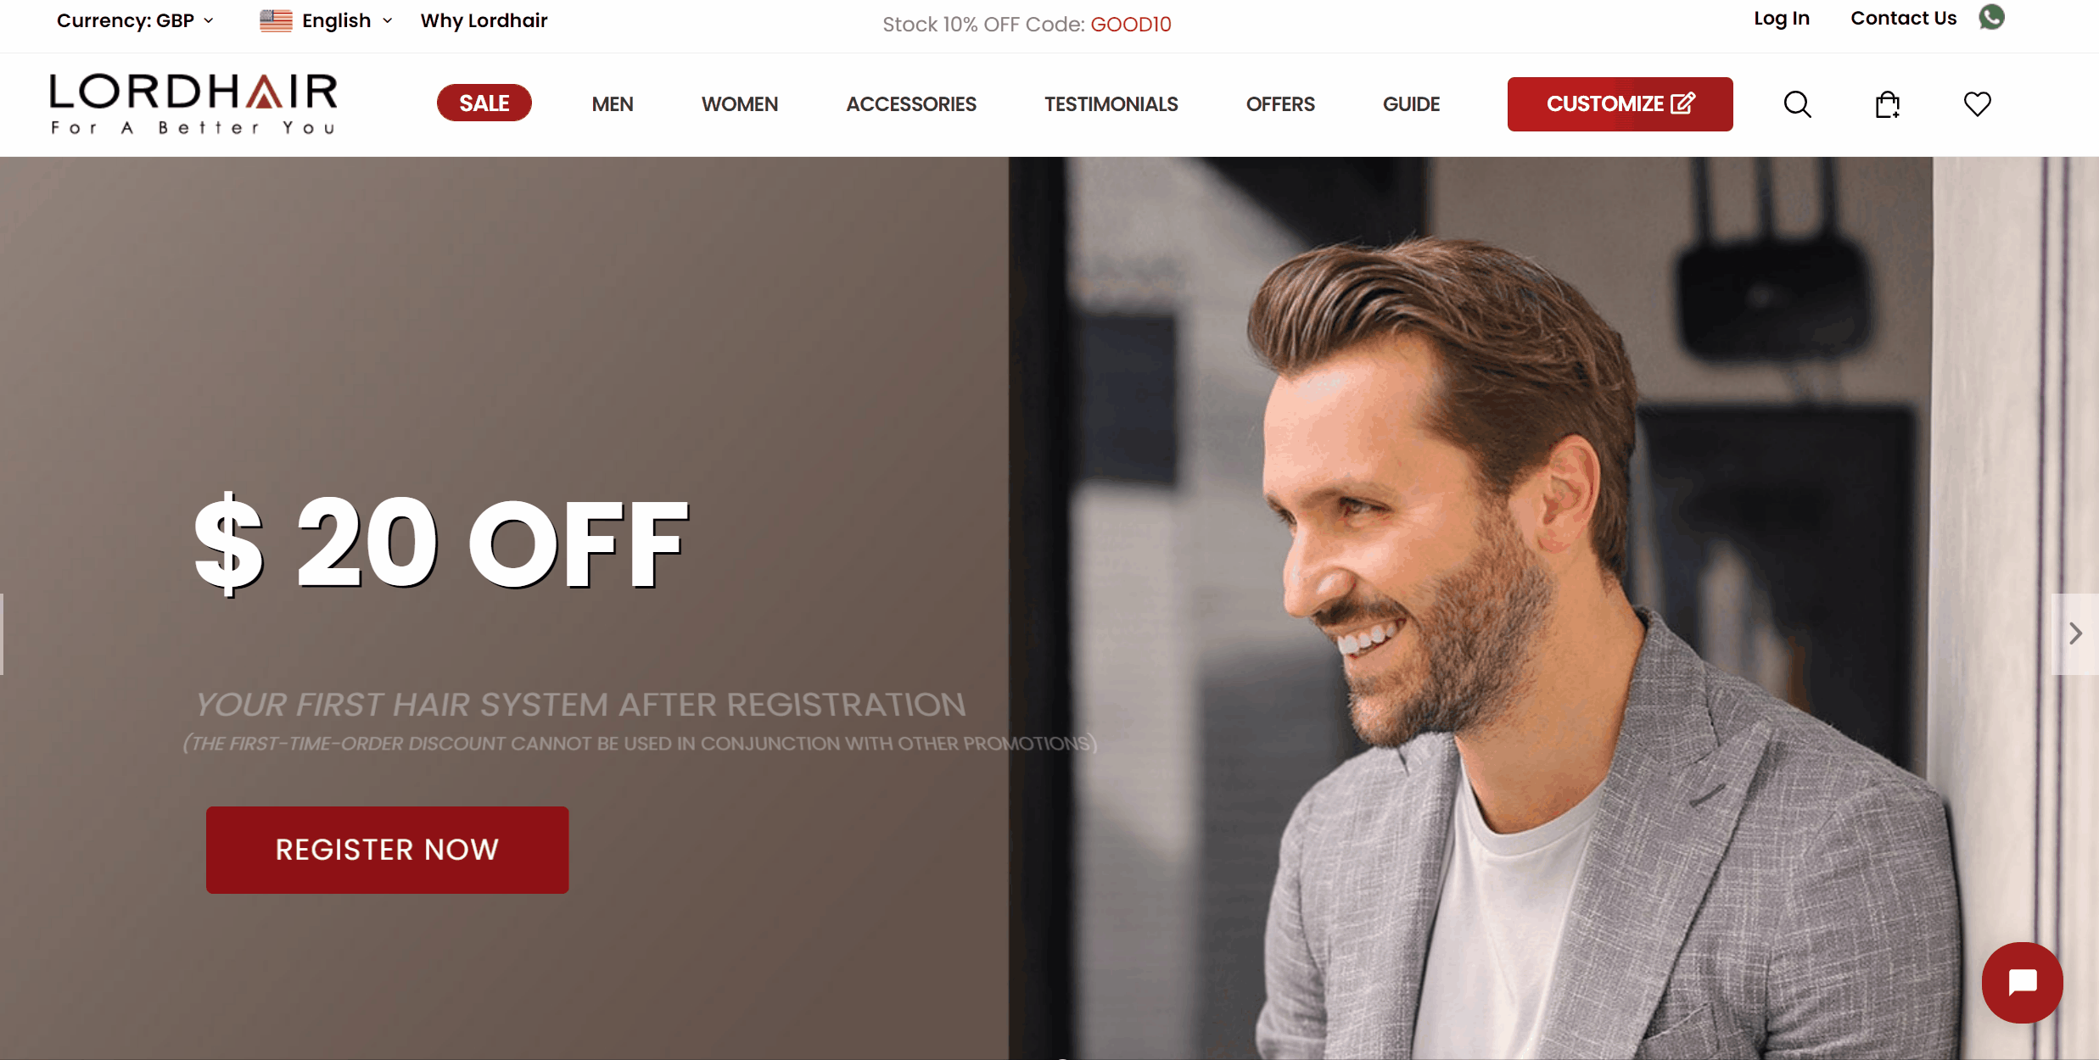Expand the English language dropdown

[x=346, y=20]
